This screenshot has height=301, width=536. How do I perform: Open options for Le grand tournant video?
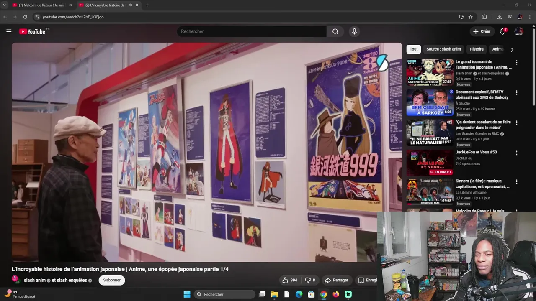[516, 63]
